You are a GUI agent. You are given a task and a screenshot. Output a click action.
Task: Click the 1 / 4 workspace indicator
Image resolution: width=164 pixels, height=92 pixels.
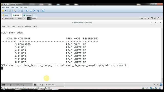(156, 85)
